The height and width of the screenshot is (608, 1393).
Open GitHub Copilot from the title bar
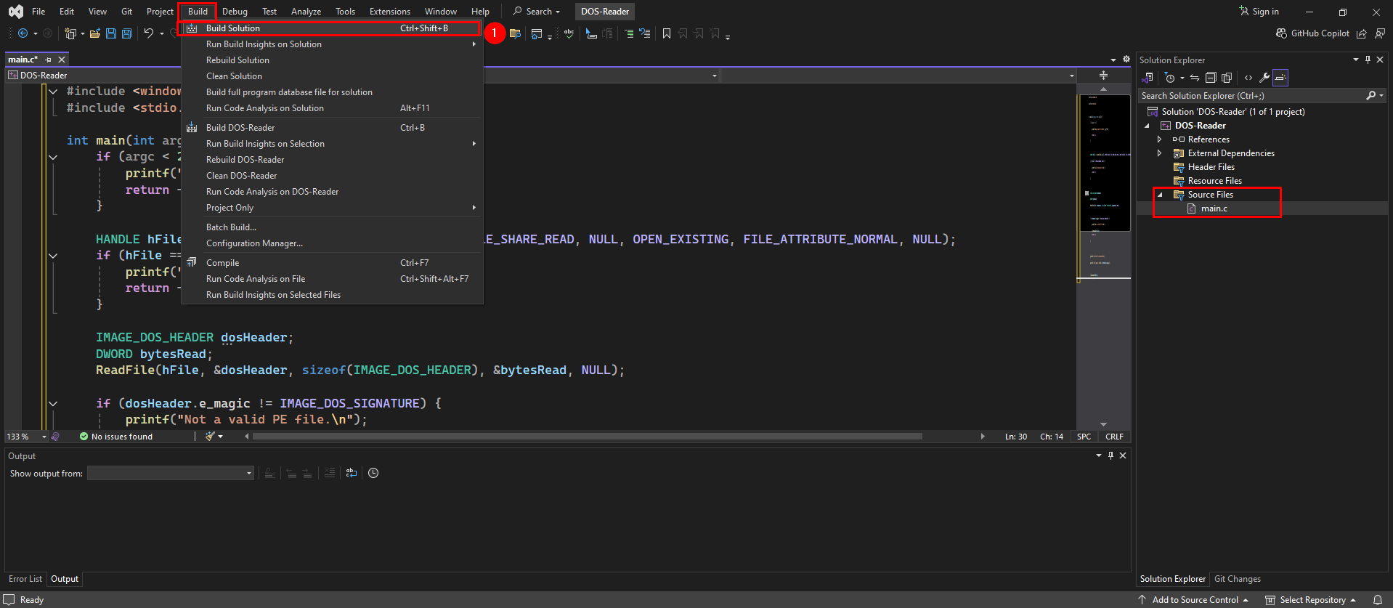(1313, 33)
